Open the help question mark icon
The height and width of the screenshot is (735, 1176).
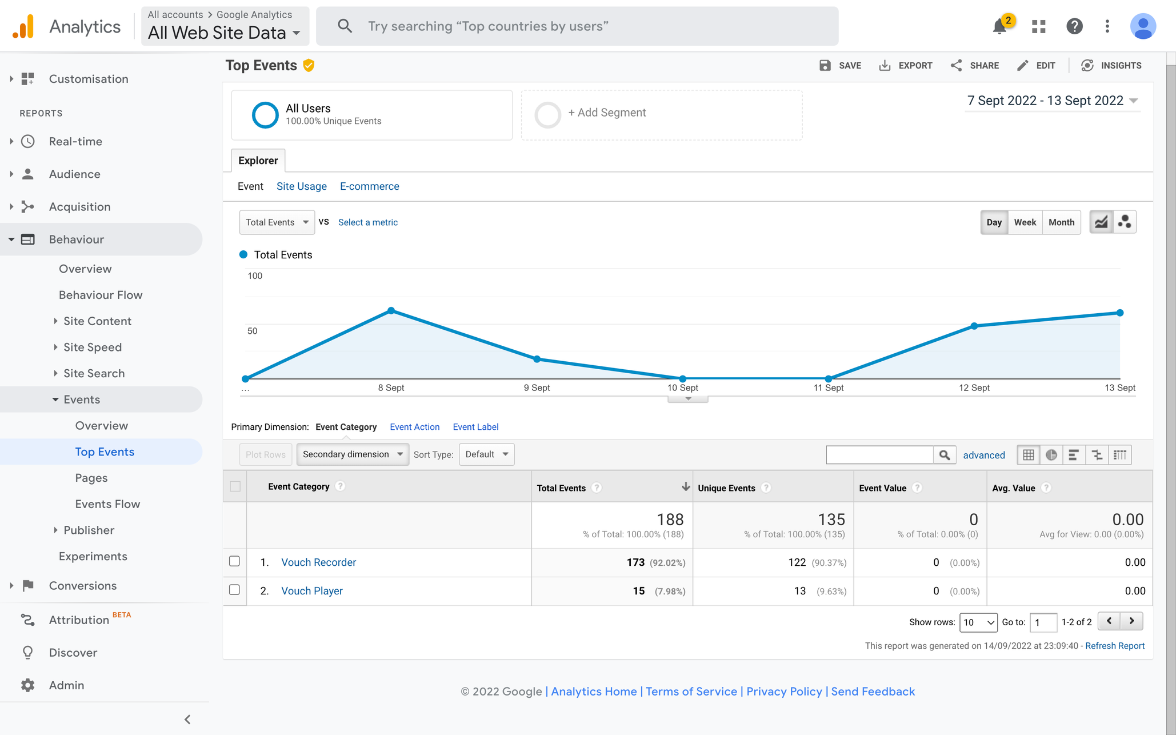click(1074, 26)
